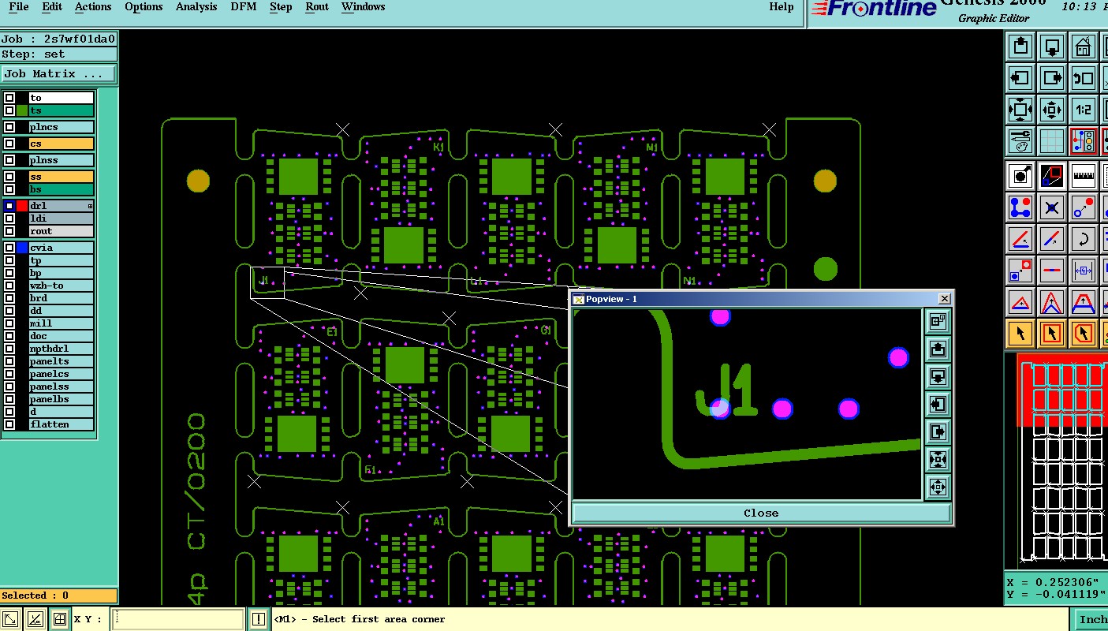
Task: Open the drawing tools palette icon
Action: click(x=1020, y=141)
